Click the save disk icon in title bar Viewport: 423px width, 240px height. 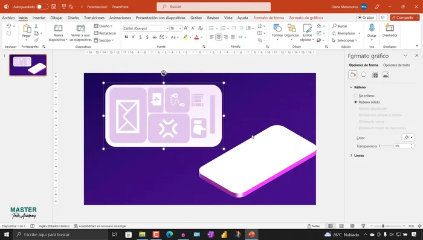click(x=54, y=7)
